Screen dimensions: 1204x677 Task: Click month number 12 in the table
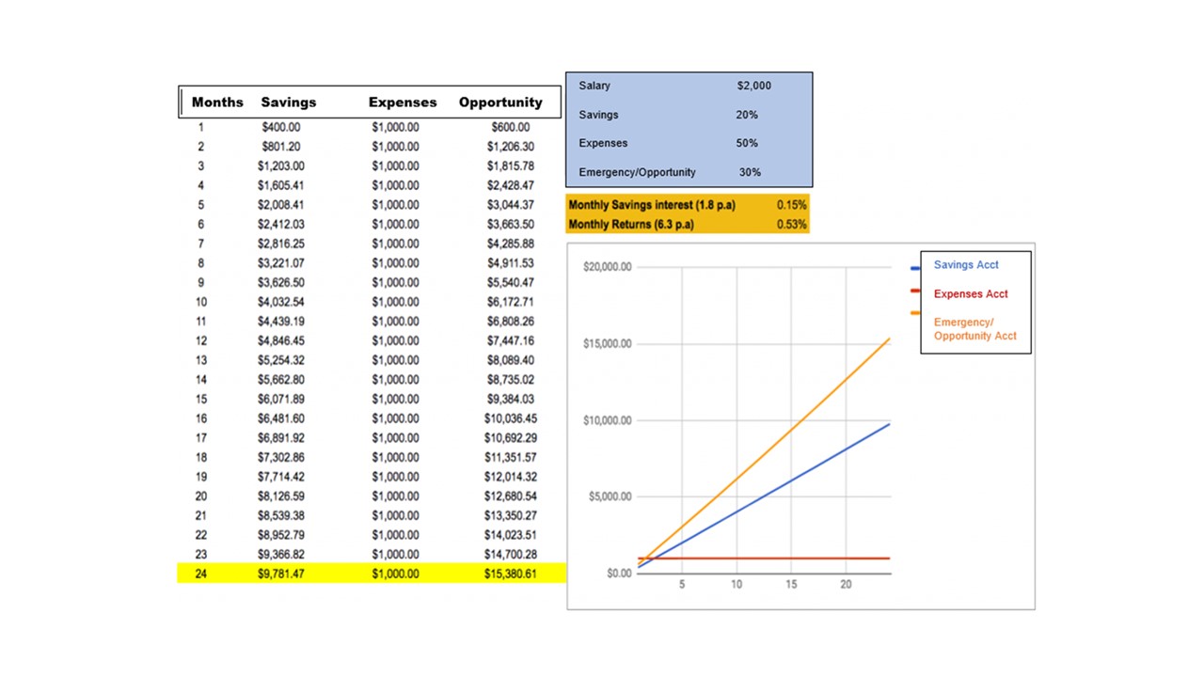click(201, 340)
